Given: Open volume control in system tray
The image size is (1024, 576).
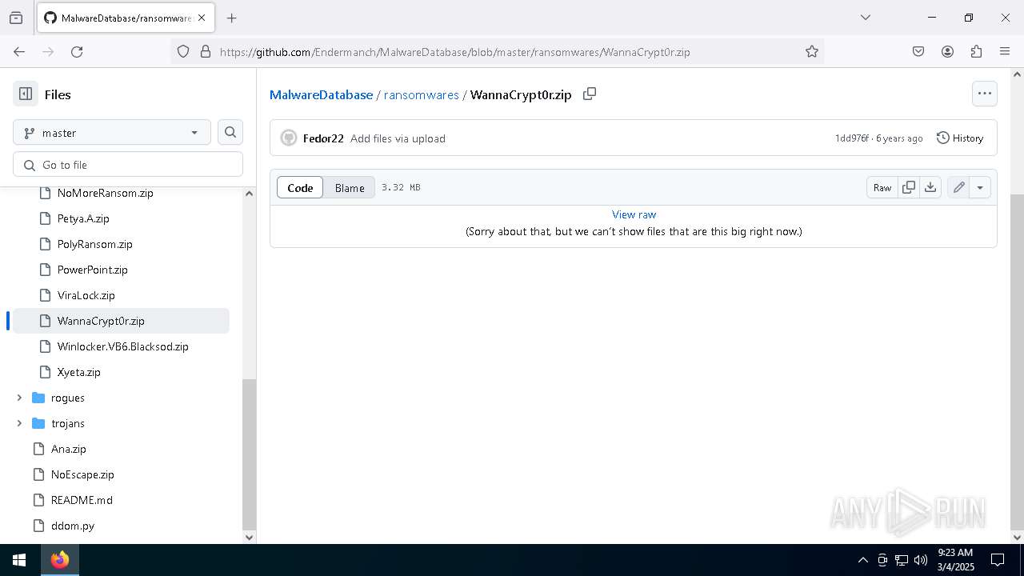Looking at the screenshot, I should [x=921, y=560].
